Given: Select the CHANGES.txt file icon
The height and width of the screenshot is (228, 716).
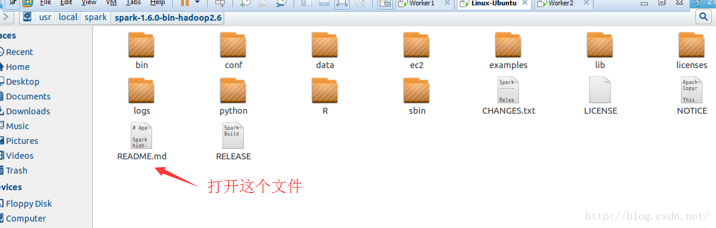Looking at the screenshot, I should coord(508,91).
